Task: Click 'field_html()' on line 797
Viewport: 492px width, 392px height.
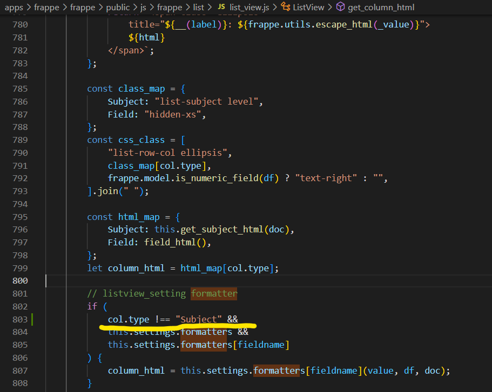Action: click(175, 243)
